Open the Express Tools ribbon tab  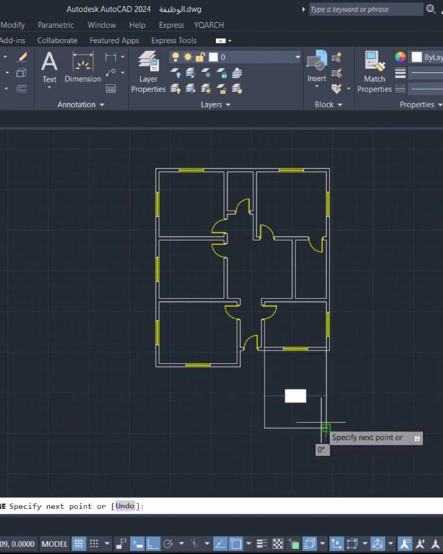174,40
